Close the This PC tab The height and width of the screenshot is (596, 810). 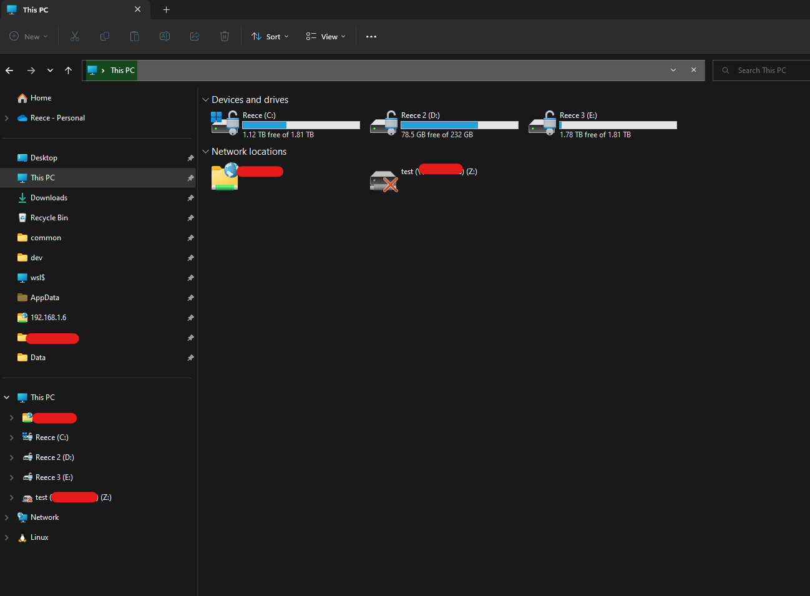(x=138, y=9)
